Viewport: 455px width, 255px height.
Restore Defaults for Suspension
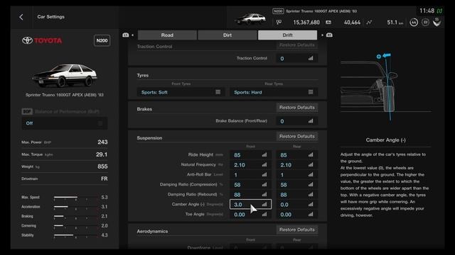coord(297,136)
